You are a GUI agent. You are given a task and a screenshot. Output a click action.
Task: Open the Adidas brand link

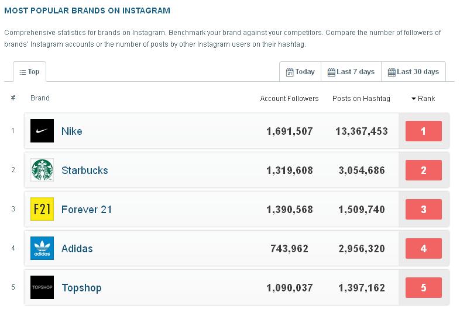(x=77, y=249)
